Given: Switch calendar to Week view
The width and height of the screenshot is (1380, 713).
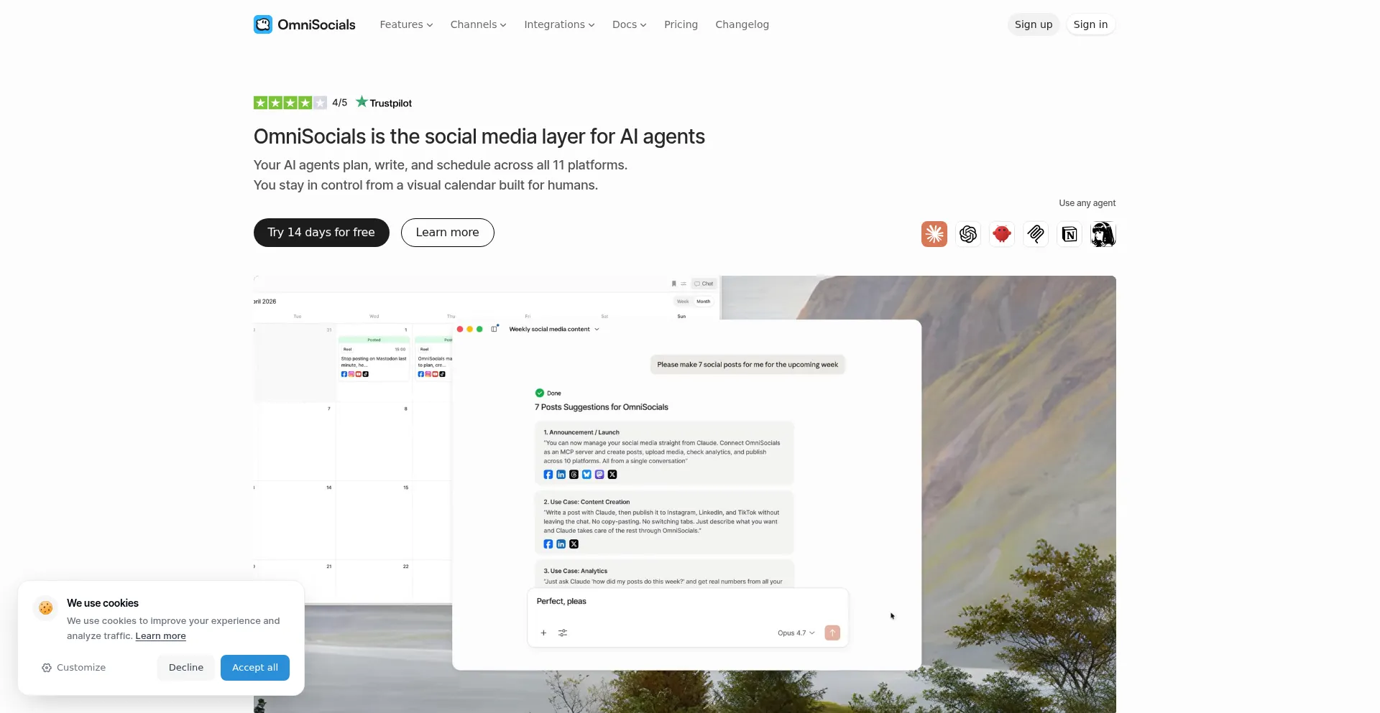Looking at the screenshot, I should click(683, 302).
